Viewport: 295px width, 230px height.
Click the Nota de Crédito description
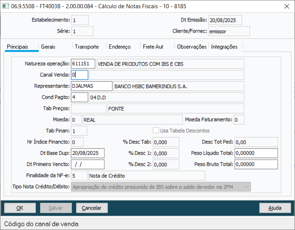click(x=147, y=176)
